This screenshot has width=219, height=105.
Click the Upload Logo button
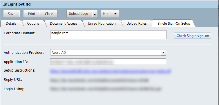coord(79,14)
